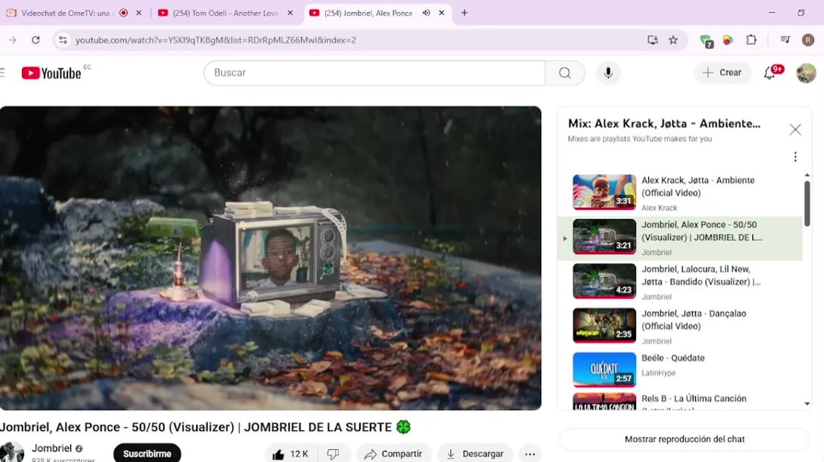
Task: Click the Descargar download button
Action: pos(475,454)
